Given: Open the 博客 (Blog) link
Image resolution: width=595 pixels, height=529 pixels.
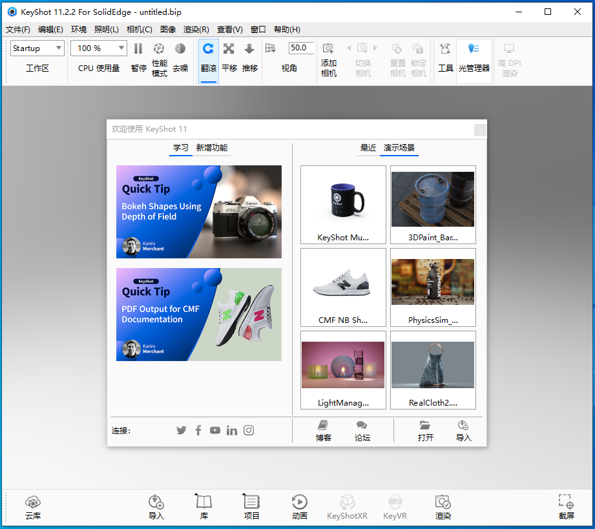Looking at the screenshot, I should [323, 430].
